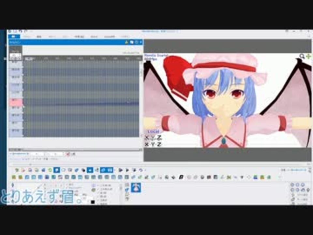Click the black color swatch in the lower panel
Image resolution: width=313 pixels, height=235 pixels.
pos(93,202)
